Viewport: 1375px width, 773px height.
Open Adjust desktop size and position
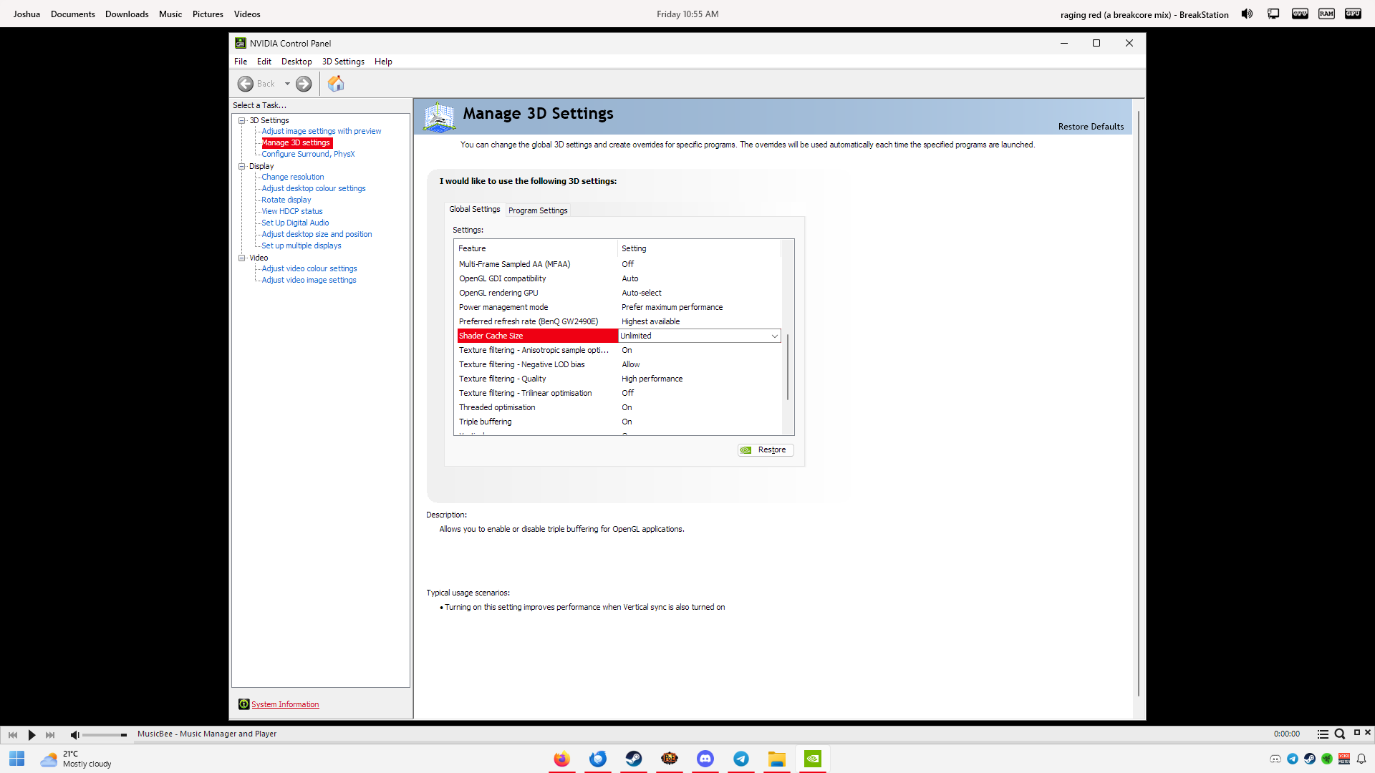click(x=317, y=234)
